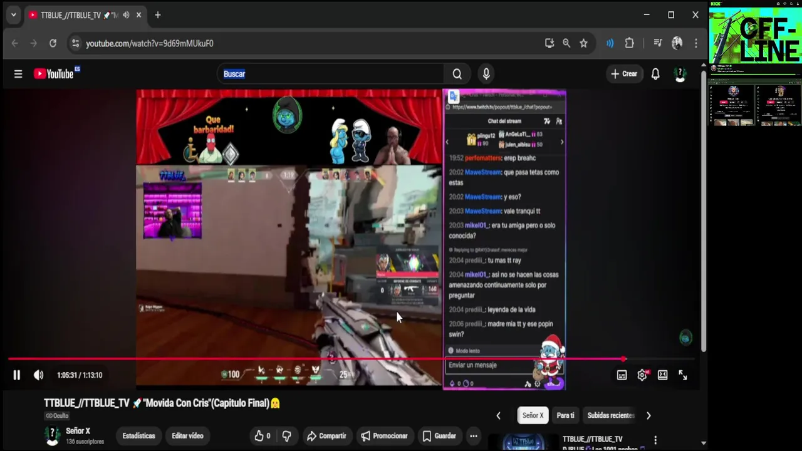Like the video with thumbs up
The width and height of the screenshot is (802, 451).
coord(263,436)
